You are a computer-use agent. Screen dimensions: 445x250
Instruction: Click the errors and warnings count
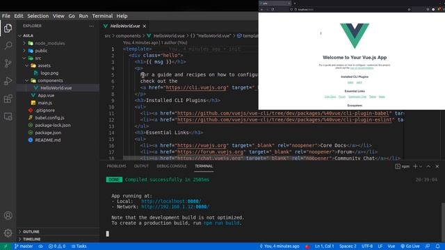click(x=57, y=247)
